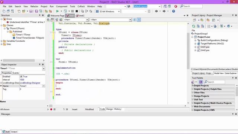
Task: Click the record macro red circle
Action: tap(51, 109)
